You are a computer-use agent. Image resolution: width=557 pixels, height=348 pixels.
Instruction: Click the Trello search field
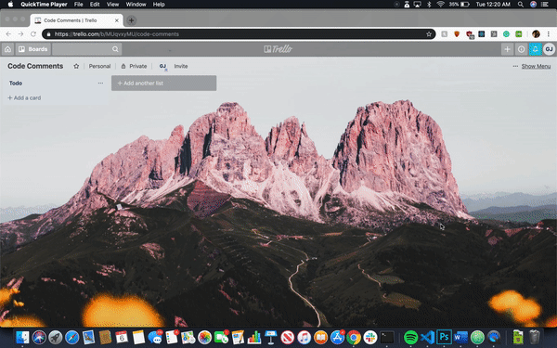[x=87, y=49]
